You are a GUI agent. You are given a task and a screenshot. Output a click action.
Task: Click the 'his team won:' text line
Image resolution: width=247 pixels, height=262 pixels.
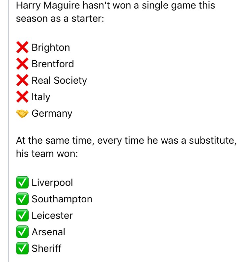47,153
